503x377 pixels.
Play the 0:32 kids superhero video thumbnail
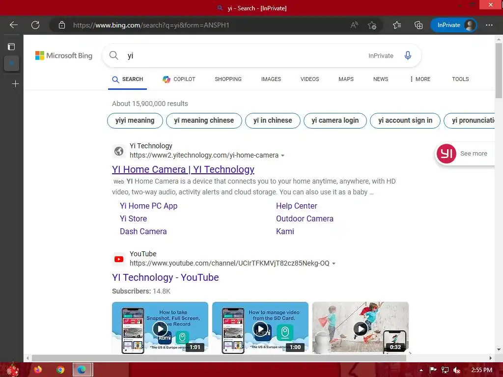pos(361,328)
